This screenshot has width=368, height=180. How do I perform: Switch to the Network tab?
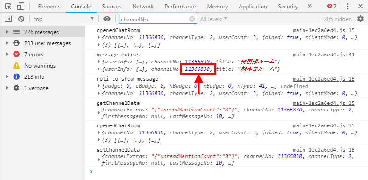143,7
